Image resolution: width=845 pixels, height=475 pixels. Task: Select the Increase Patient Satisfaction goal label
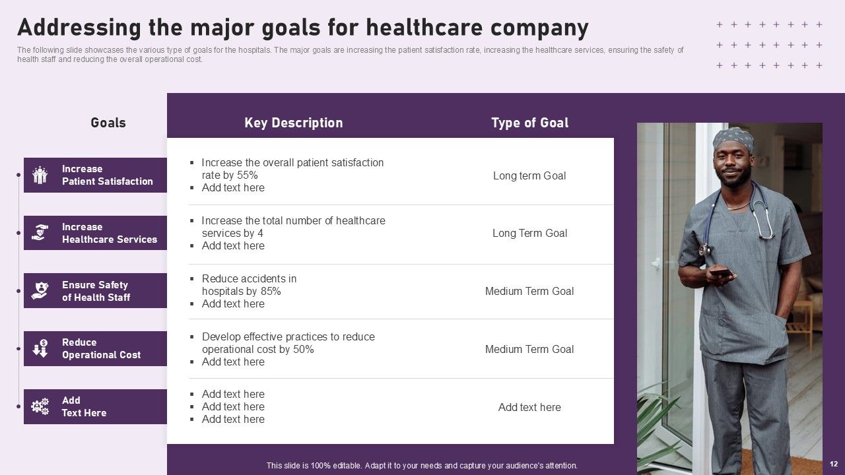coord(107,175)
